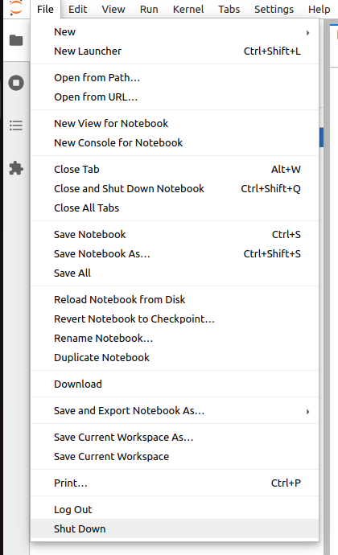Show the Table of Contents sidebar icon
This screenshot has width=338, height=555.
tap(16, 125)
